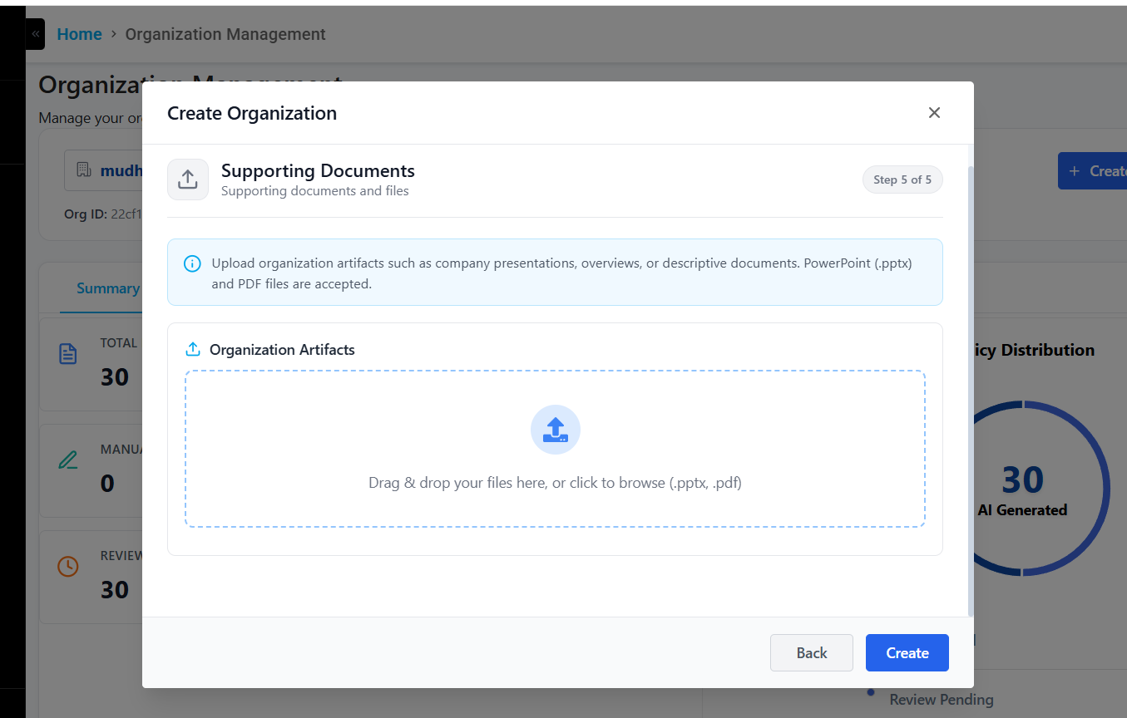1127x718 pixels.
Task: Click the Create button in dialog footer
Action: pyautogui.click(x=907, y=652)
